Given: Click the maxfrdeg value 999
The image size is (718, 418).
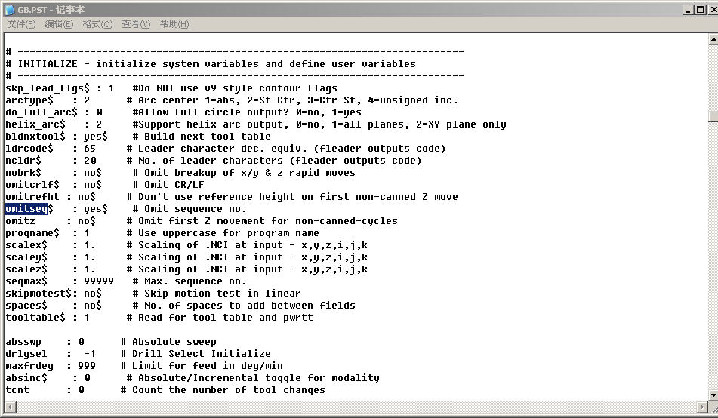Looking at the screenshot, I should point(87,366).
